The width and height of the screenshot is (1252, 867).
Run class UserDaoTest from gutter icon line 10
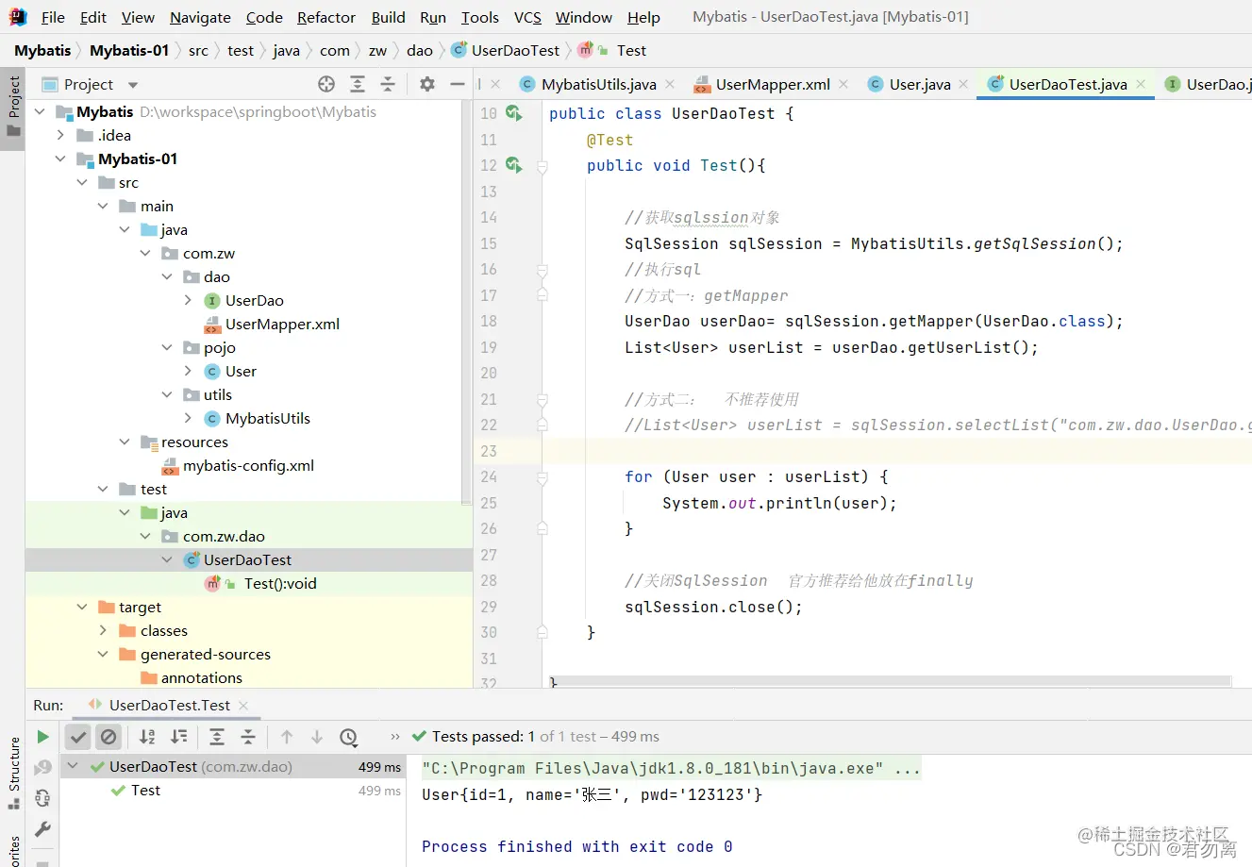[x=513, y=113]
